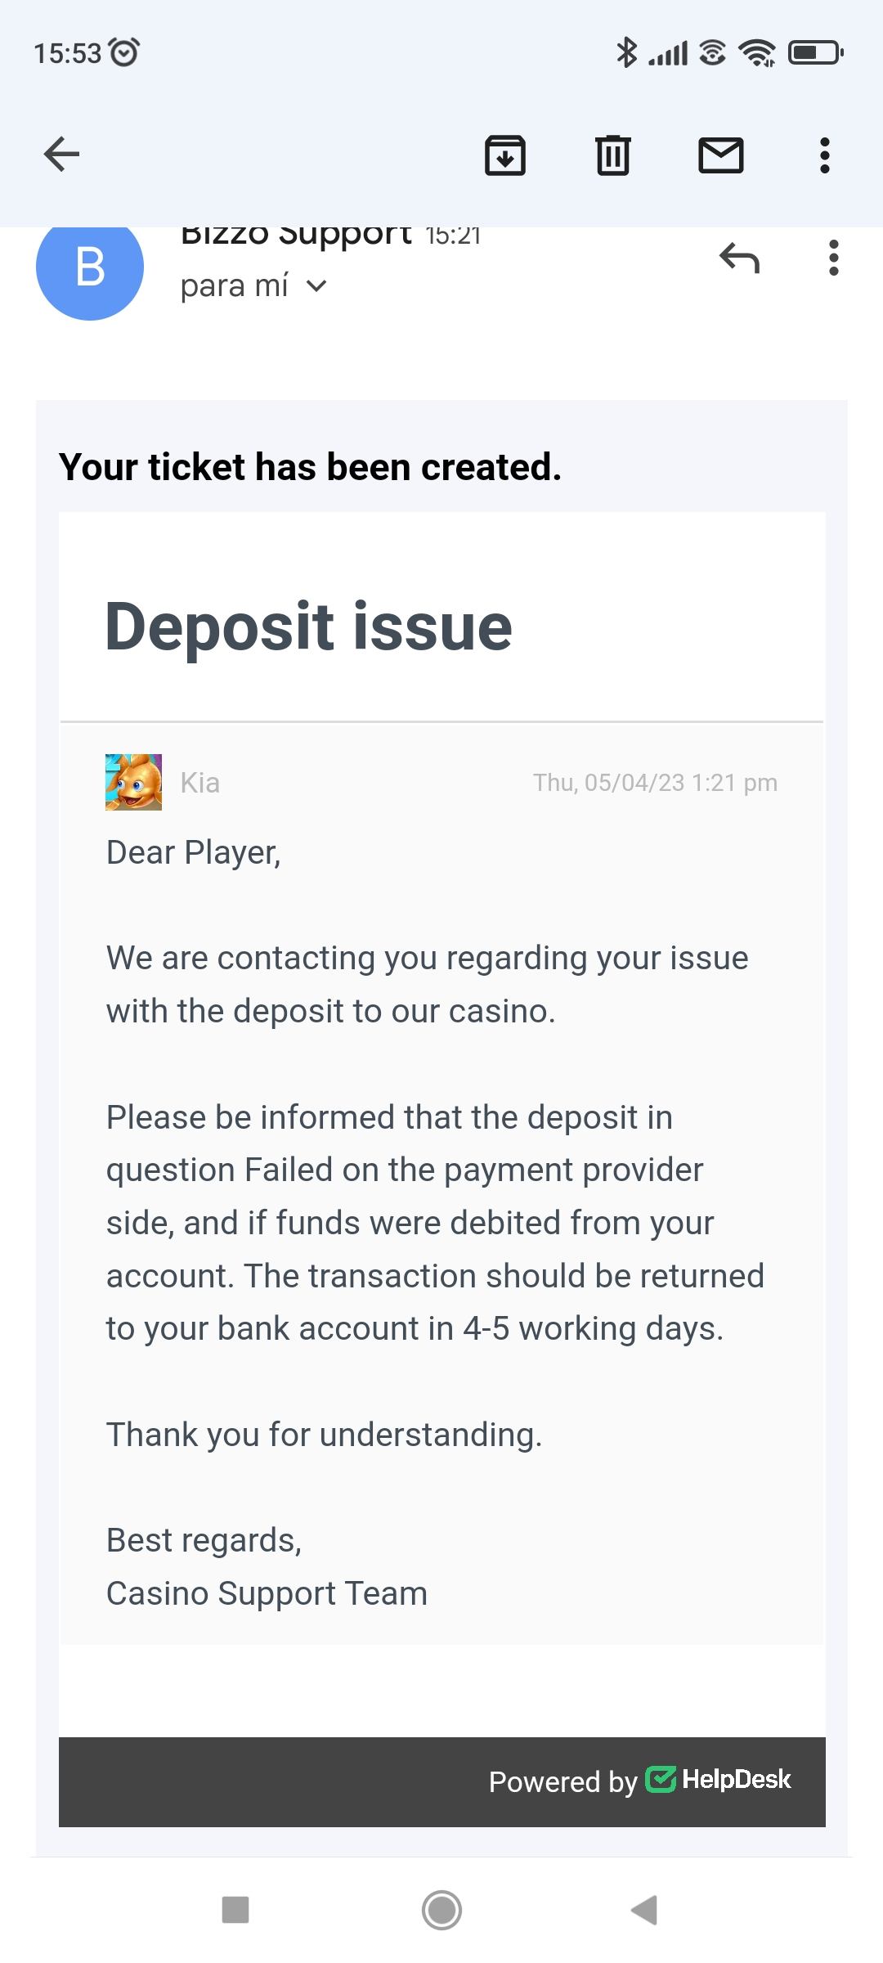Tap the battery indicator in status bar
Screen dimensions: 883x1963
814,53
